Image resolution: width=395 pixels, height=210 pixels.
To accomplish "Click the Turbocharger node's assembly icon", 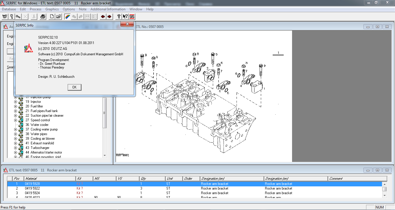I will [x=21, y=148].
